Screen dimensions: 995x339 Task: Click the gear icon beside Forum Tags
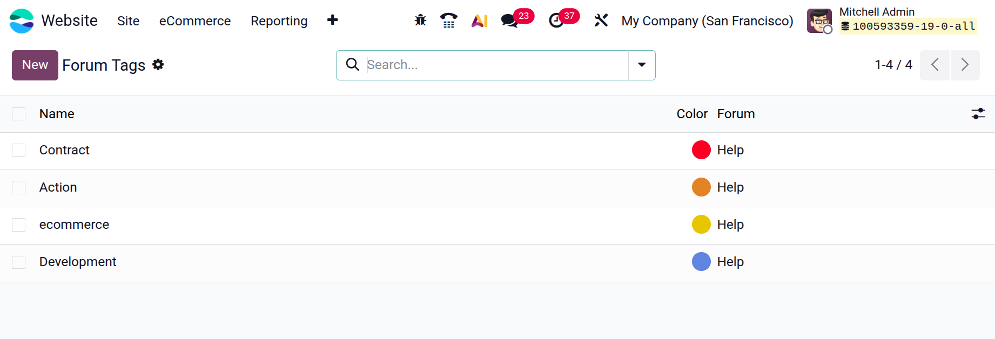coord(158,65)
